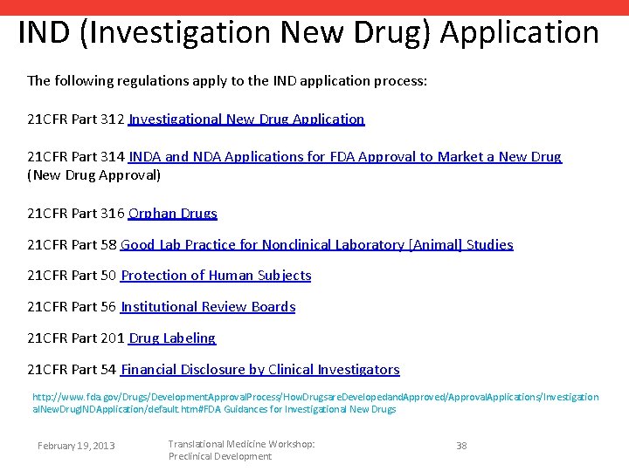Click the Protection of Human Subjects link
The width and height of the screenshot is (629, 471).
[216, 276]
